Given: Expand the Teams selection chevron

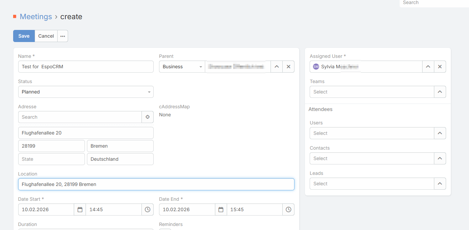Looking at the screenshot, I should point(440,92).
